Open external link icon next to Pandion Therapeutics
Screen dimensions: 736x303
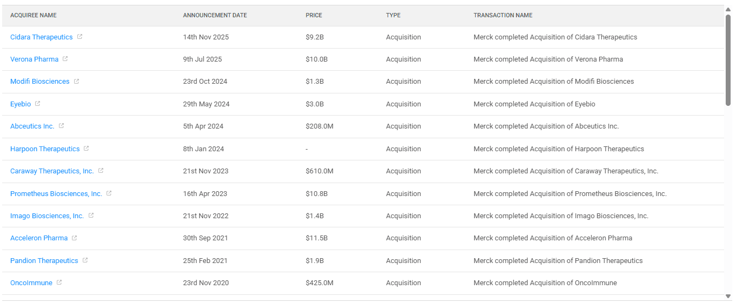[85, 260]
